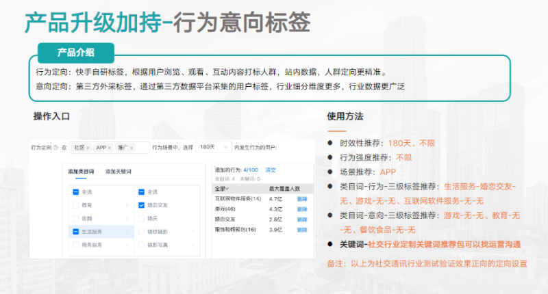Viewport: 548px width, 294px height.
Task: Click the 操作入口 heading
Action: (51, 116)
